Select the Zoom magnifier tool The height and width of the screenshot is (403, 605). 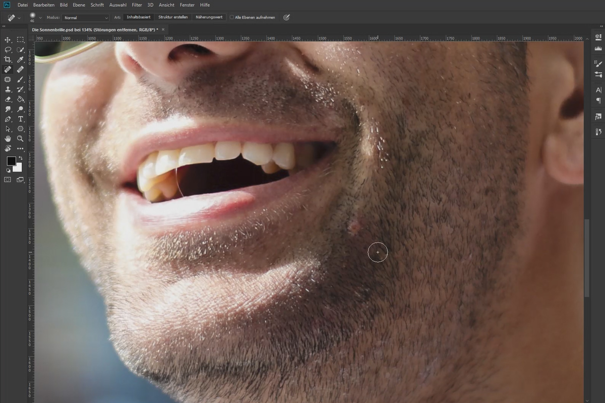pos(21,139)
